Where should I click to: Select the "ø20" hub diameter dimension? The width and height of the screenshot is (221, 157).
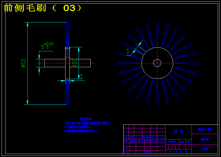[74, 63]
